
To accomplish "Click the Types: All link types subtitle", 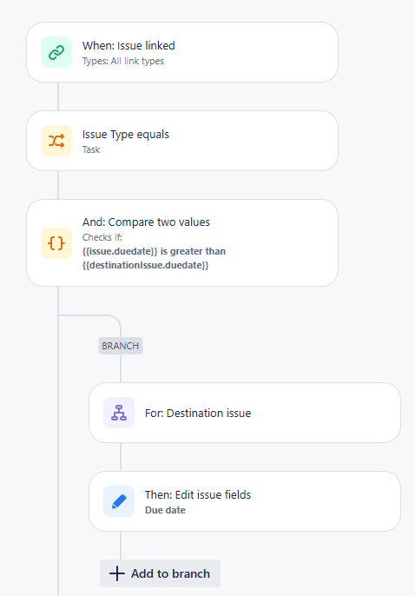I will tap(123, 61).
